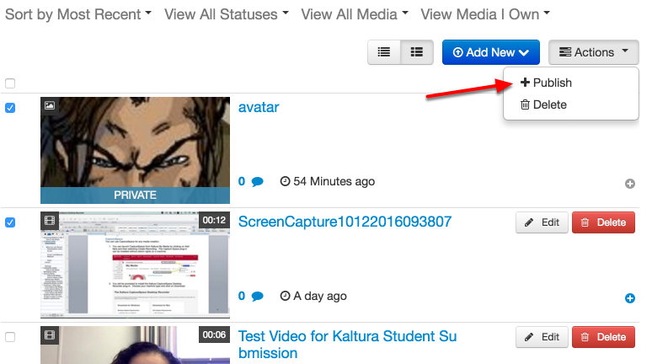Uncheck the avatar checkbox
Viewport: 652px width, 364px height.
[10, 108]
